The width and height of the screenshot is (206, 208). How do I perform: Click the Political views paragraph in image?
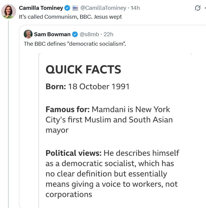tap(112, 174)
